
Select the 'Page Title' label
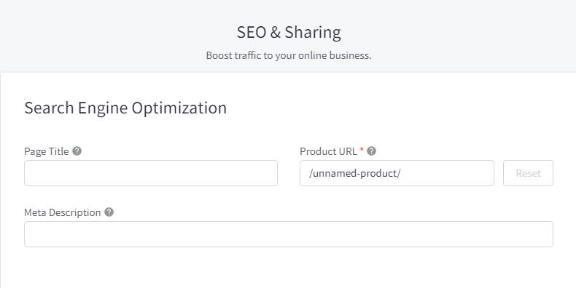46,151
